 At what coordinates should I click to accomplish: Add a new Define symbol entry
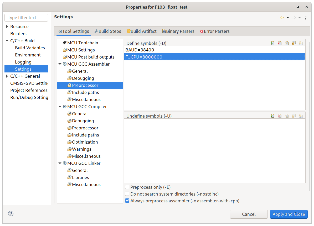tap(272, 43)
